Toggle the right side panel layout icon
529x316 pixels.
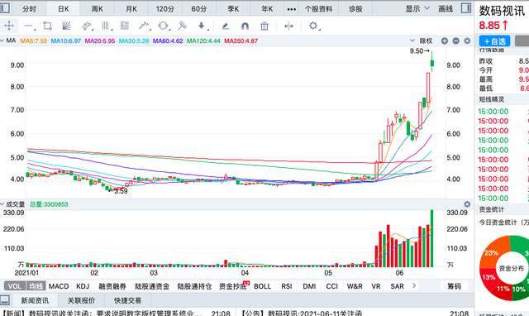point(466,8)
